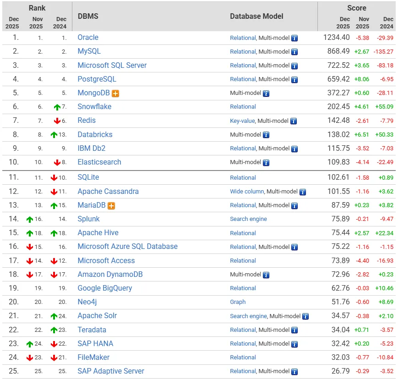Click the Neo4j link
Screen dimensions: 398x380
(x=87, y=302)
